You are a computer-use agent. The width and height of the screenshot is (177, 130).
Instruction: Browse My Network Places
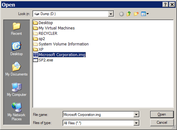pyautogui.click(x=16, y=112)
